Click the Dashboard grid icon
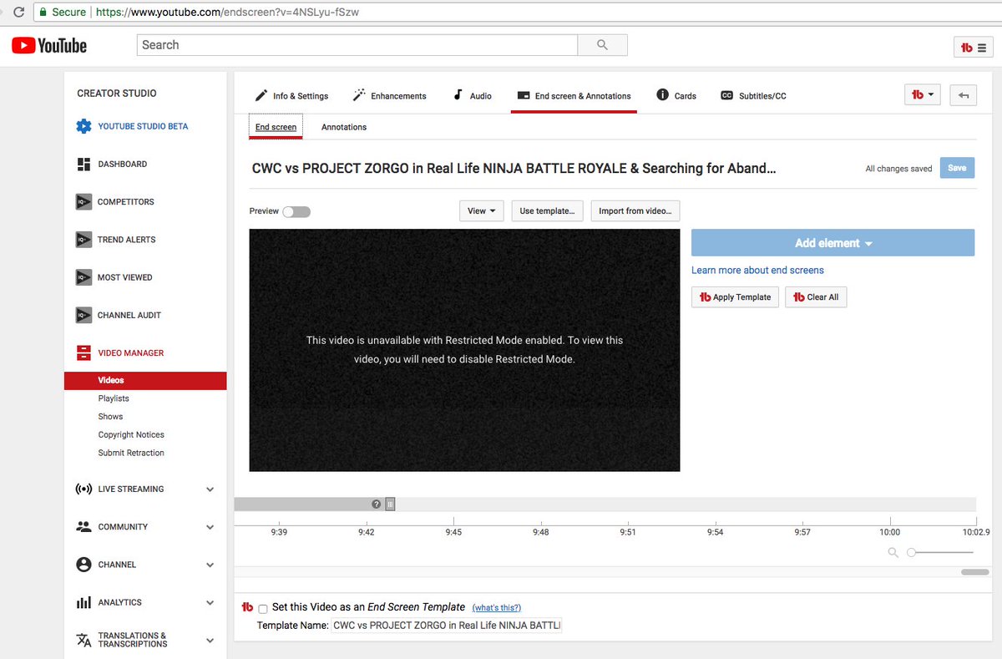The width and height of the screenshot is (1002, 659). 83,164
